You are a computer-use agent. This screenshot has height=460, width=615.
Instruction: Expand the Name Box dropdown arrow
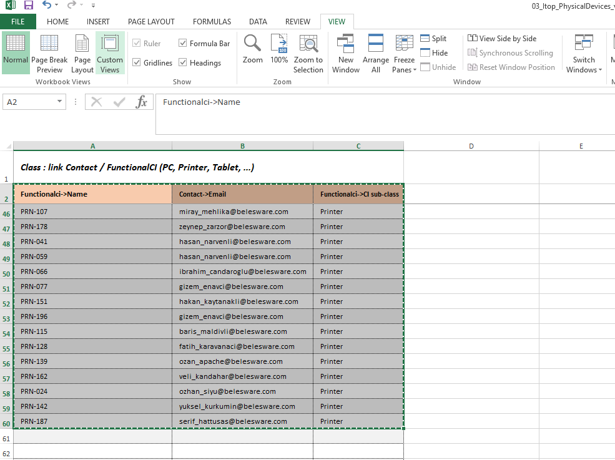pyautogui.click(x=60, y=102)
